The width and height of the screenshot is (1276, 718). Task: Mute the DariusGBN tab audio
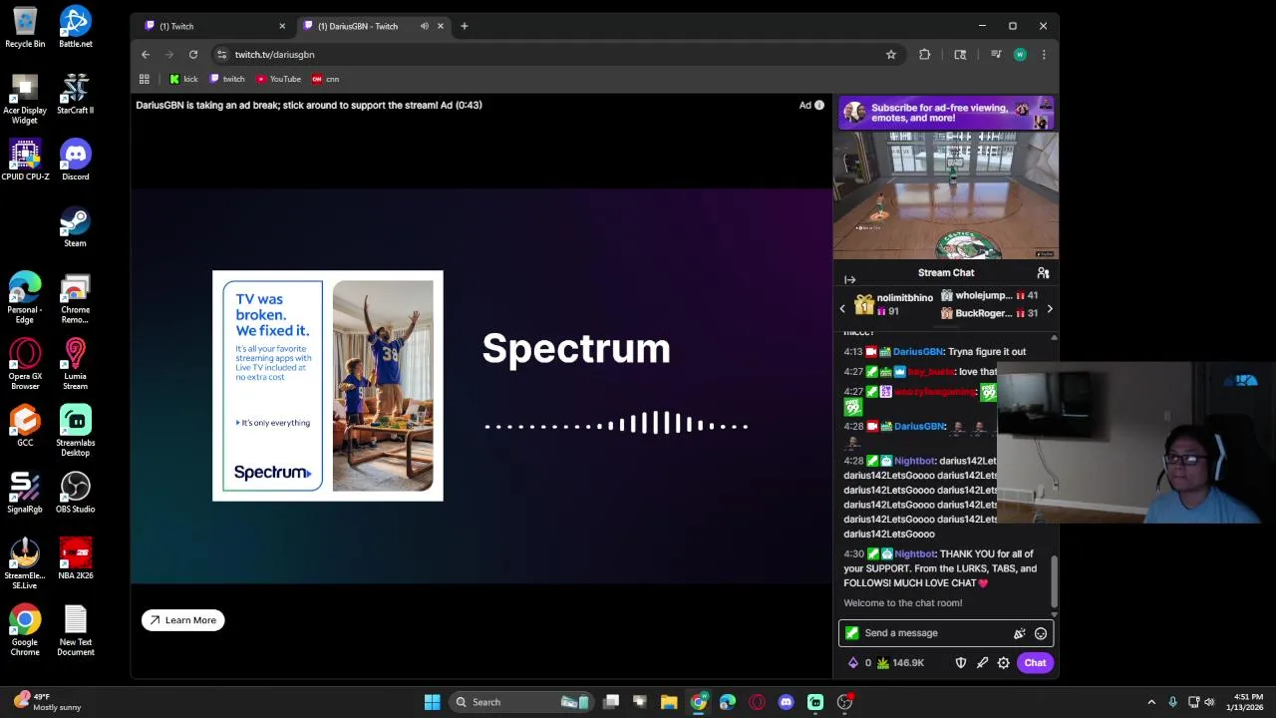[425, 26]
